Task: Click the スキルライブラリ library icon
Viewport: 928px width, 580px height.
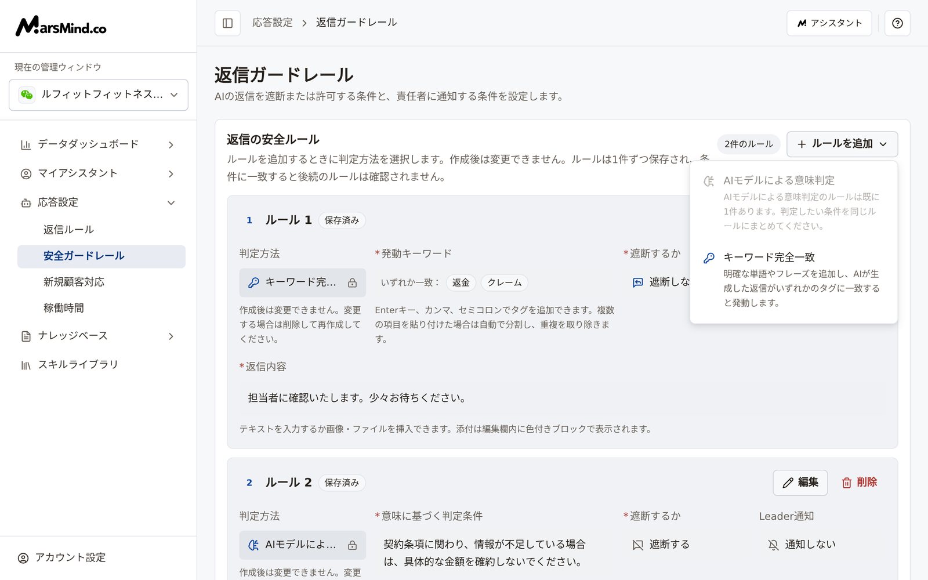Action: pyautogui.click(x=26, y=365)
